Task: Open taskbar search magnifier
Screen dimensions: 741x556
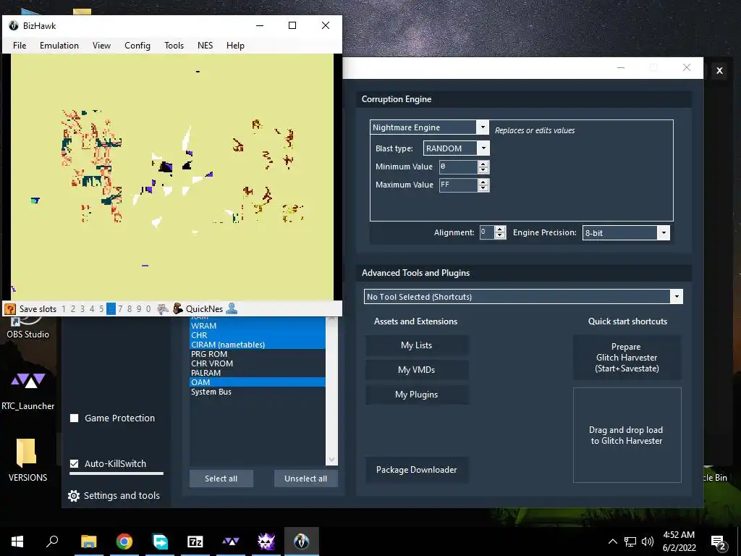Action: tap(52, 542)
